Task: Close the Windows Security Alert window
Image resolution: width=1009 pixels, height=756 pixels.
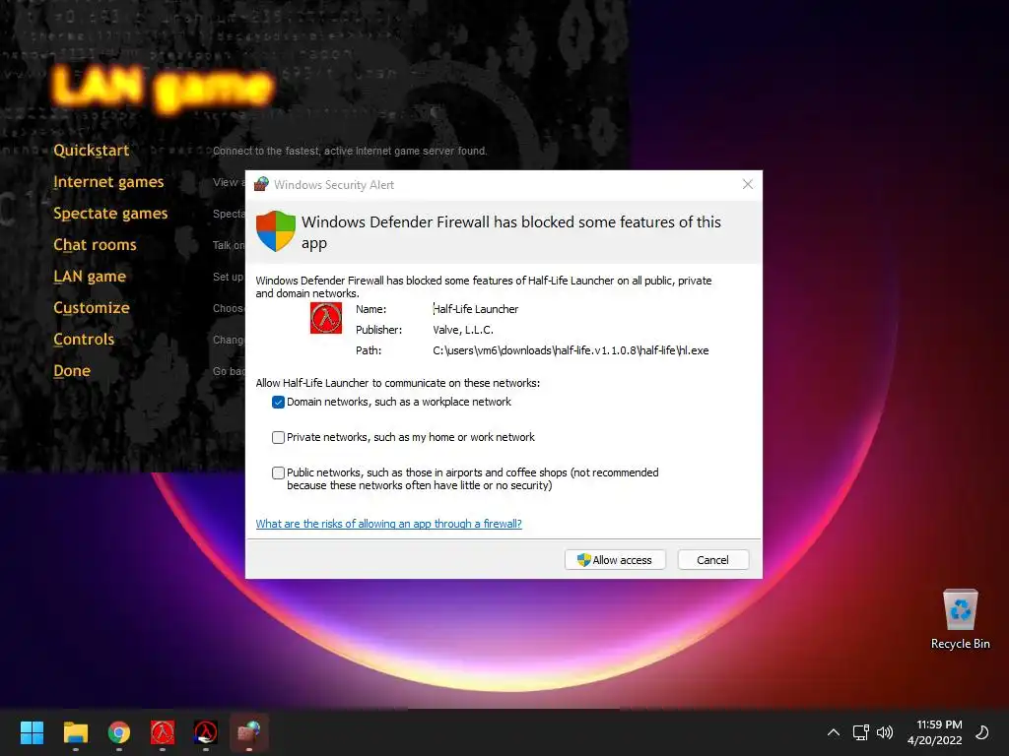Action: pos(748,184)
